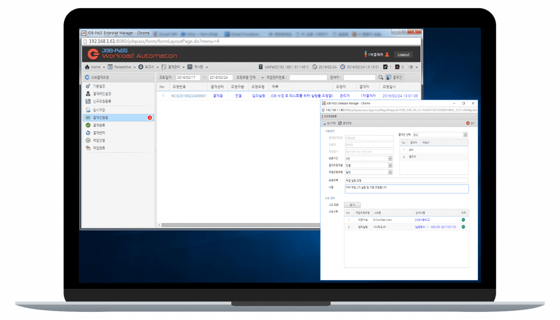Open the Perspective menu
The width and height of the screenshot is (560, 320).
122,67
